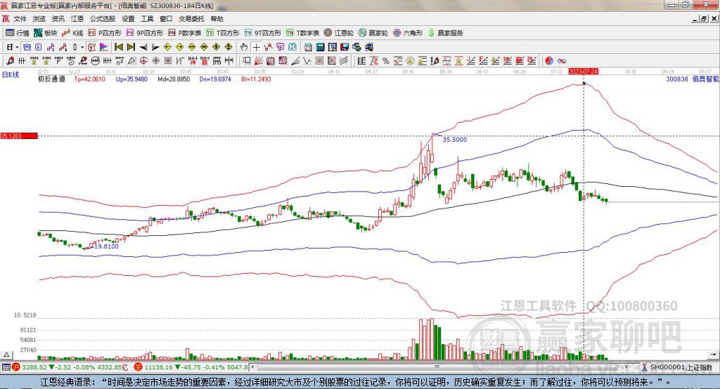Click the yellow diamond left-arrow icon
This screenshot has width=720, height=389.
[x=167, y=47]
